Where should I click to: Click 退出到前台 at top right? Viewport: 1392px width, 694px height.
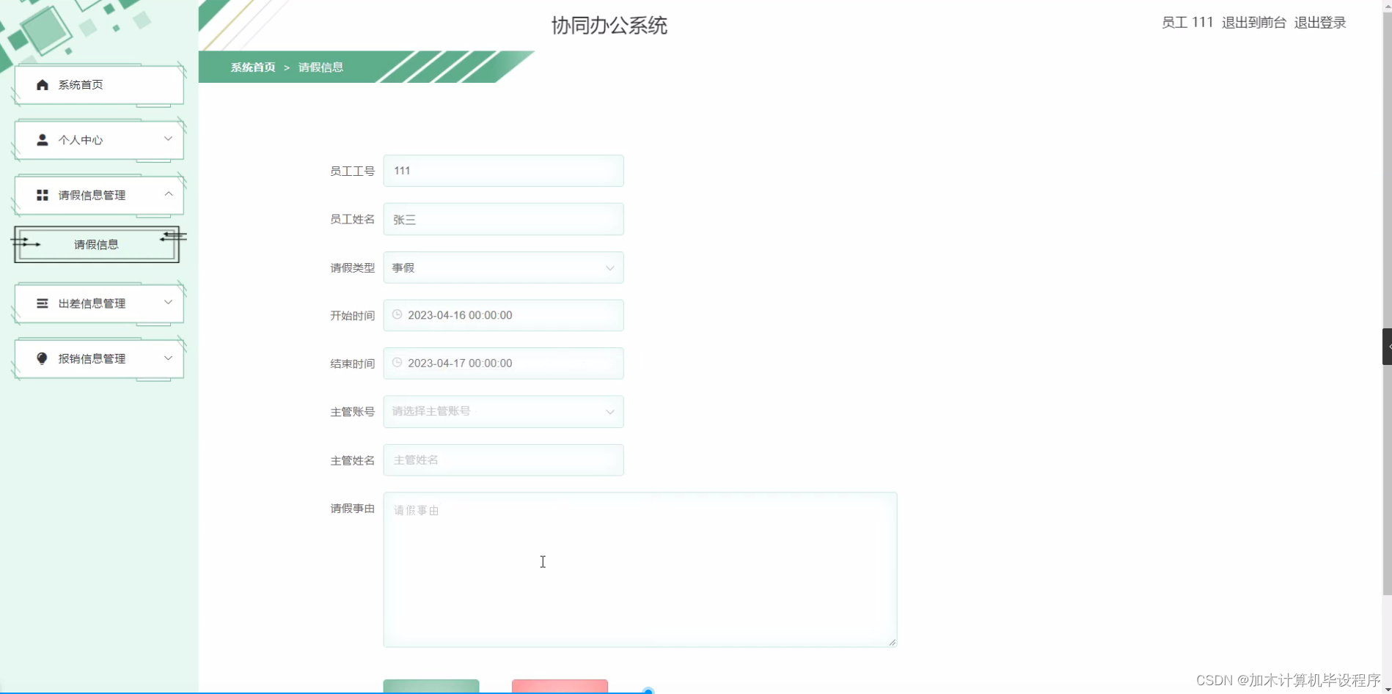[x=1253, y=22]
